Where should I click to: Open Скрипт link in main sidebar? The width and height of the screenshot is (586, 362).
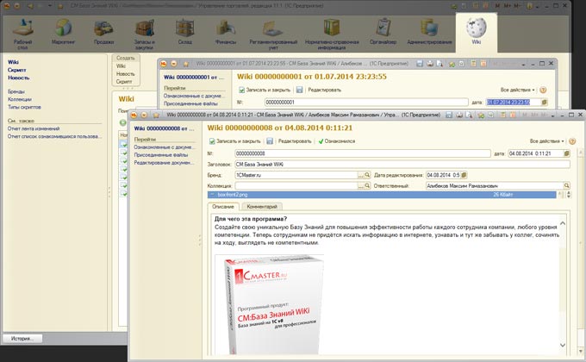(x=17, y=70)
